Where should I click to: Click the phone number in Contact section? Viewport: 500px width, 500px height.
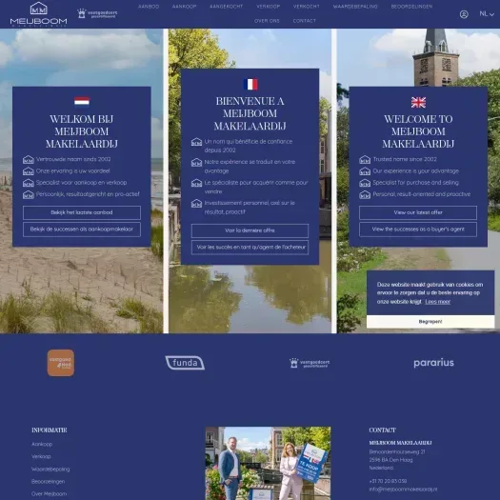click(388, 481)
